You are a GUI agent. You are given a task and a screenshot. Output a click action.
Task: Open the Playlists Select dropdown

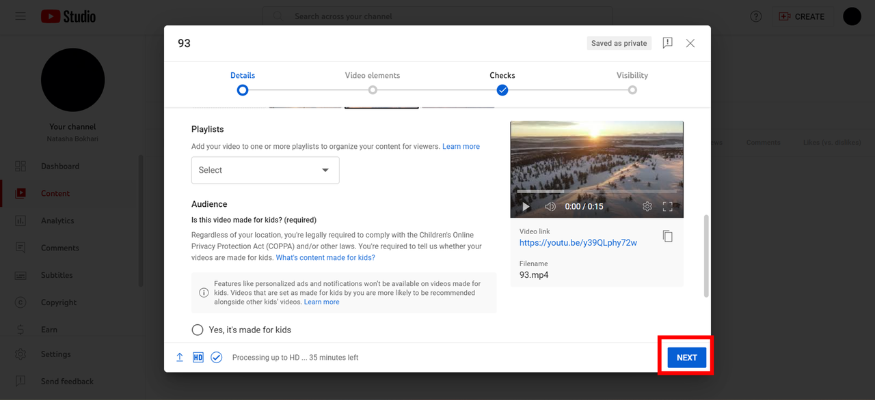pos(265,170)
